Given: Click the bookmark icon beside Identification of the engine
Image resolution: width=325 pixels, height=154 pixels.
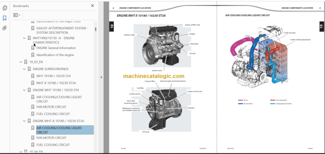Looking at the screenshot, I should point(33,55).
